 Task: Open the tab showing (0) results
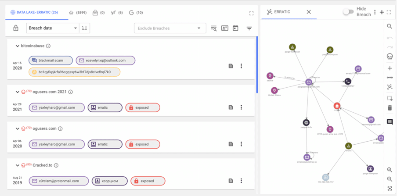(x=98, y=13)
